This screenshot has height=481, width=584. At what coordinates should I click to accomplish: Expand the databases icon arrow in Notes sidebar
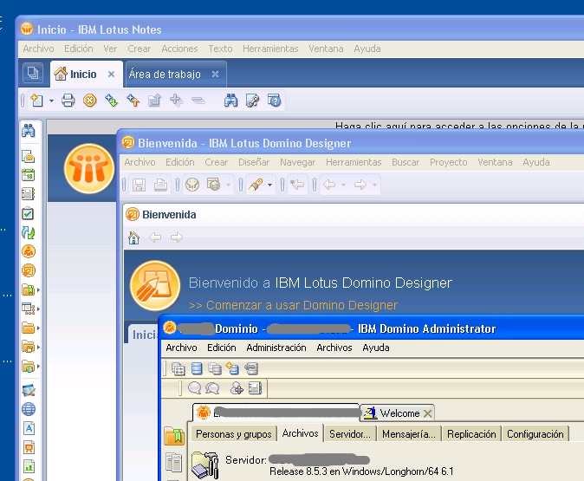pyautogui.click(x=38, y=309)
